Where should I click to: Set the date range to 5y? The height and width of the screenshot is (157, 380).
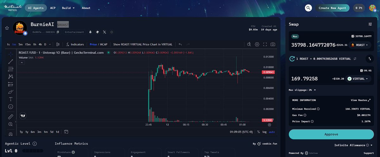(21, 132)
